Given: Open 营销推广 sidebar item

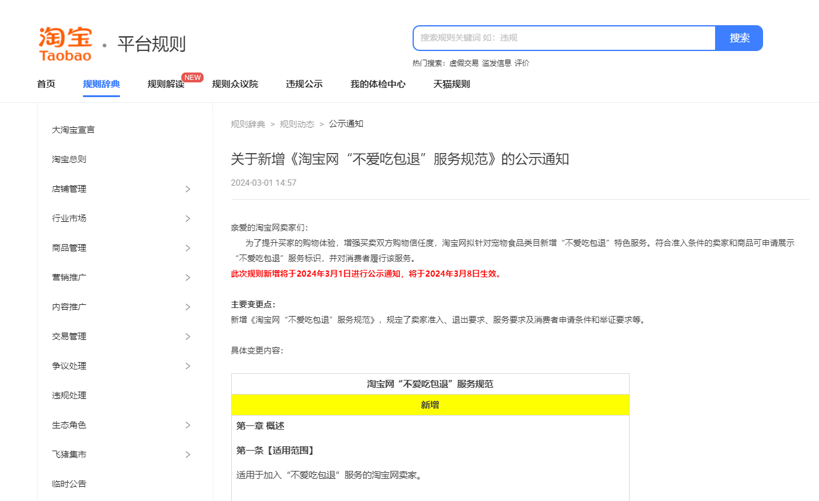Looking at the screenshot, I should [69, 277].
